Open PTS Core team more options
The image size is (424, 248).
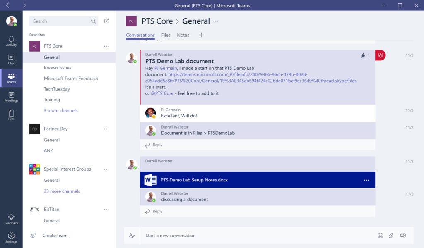pos(106,46)
